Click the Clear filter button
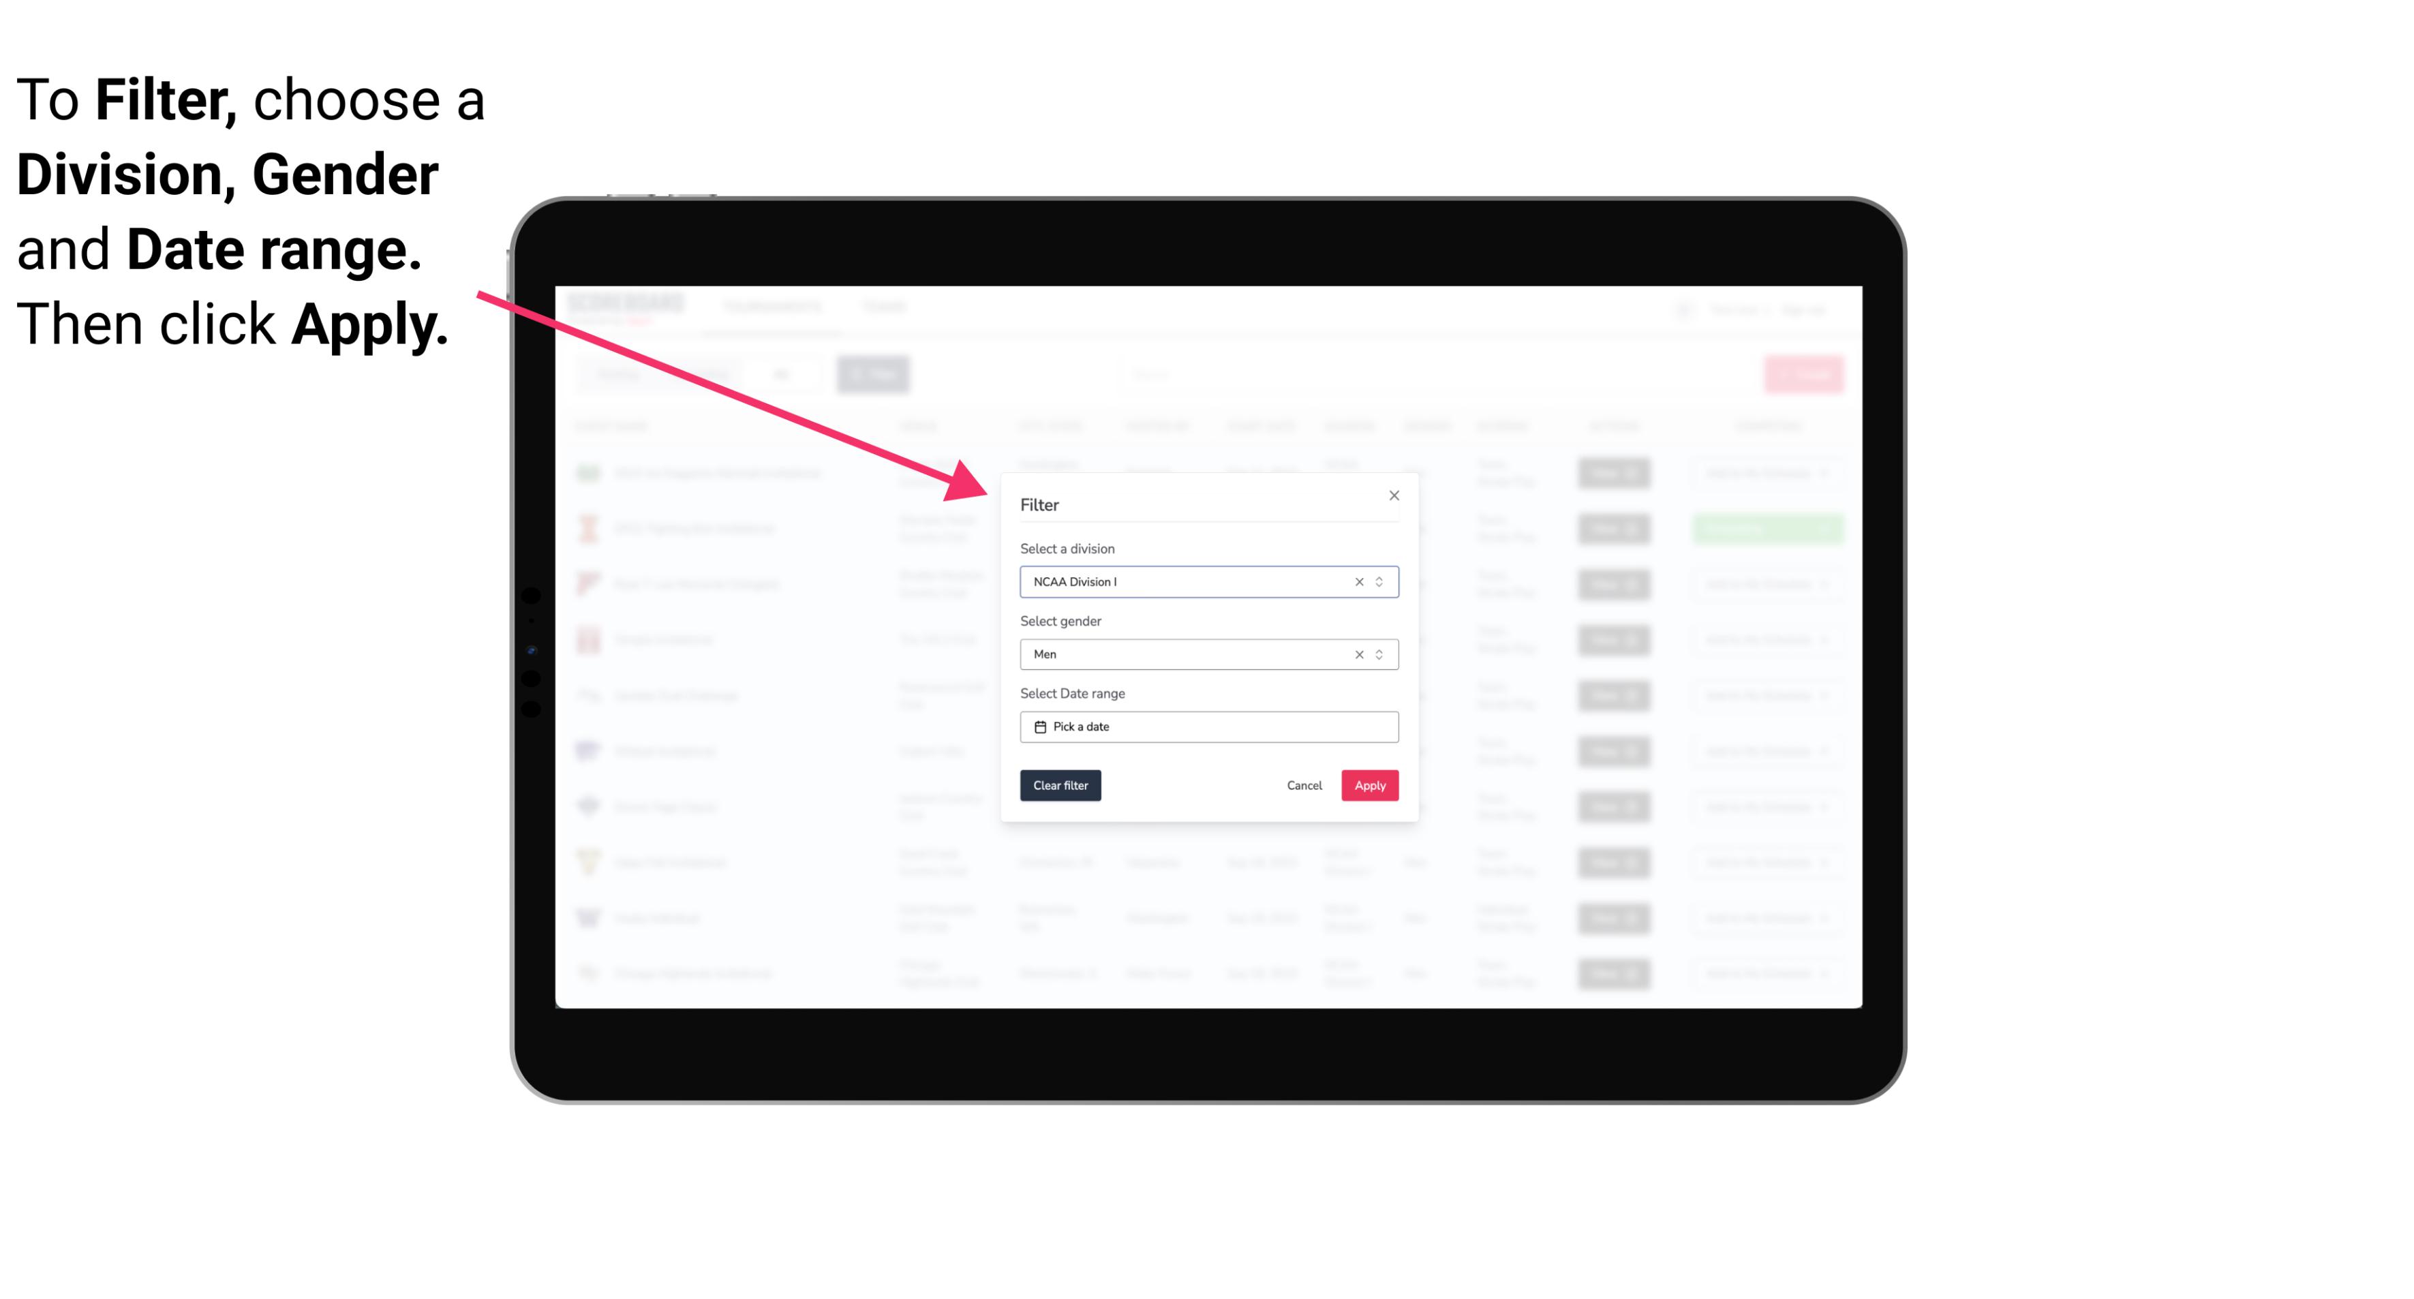The image size is (2414, 1299). coord(1060,786)
